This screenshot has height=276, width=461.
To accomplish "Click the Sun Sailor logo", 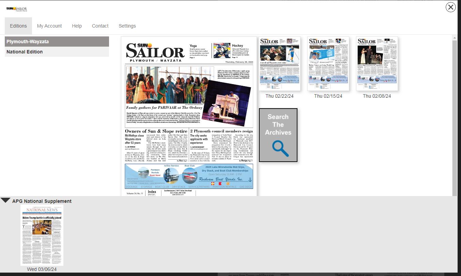I will click(x=16, y=9).
